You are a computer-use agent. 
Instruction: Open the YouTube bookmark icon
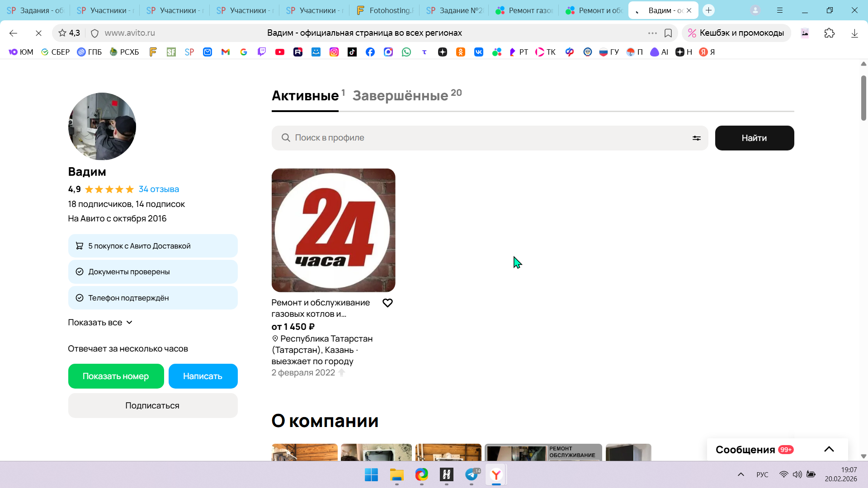280,52
